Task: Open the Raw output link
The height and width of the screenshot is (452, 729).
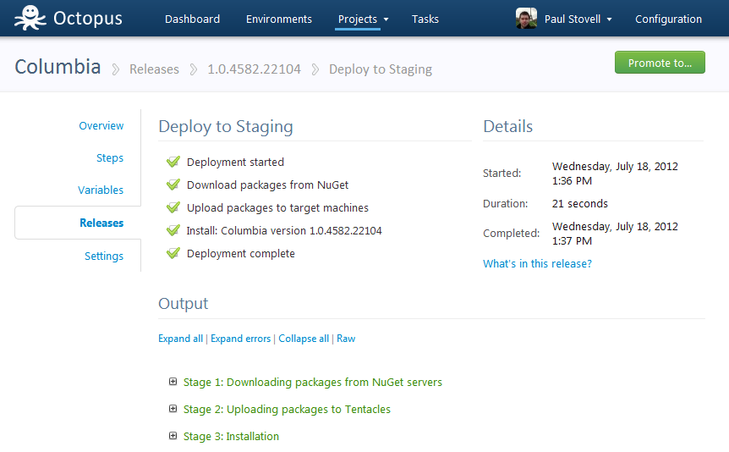Action: 346,339
